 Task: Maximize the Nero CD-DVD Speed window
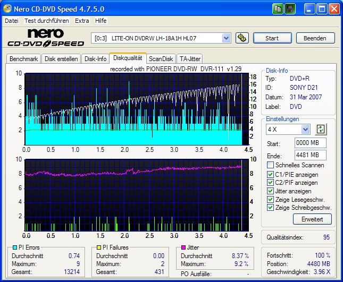pos(321,9)
